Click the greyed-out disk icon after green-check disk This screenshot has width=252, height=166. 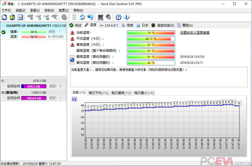pos(54,17)
